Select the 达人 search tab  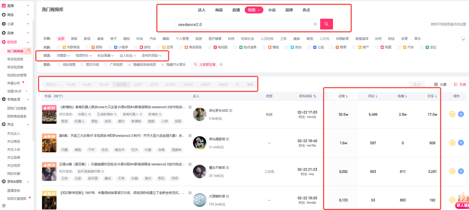click(x=202, y=10)
